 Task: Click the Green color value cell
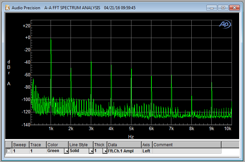coord(55,151)
